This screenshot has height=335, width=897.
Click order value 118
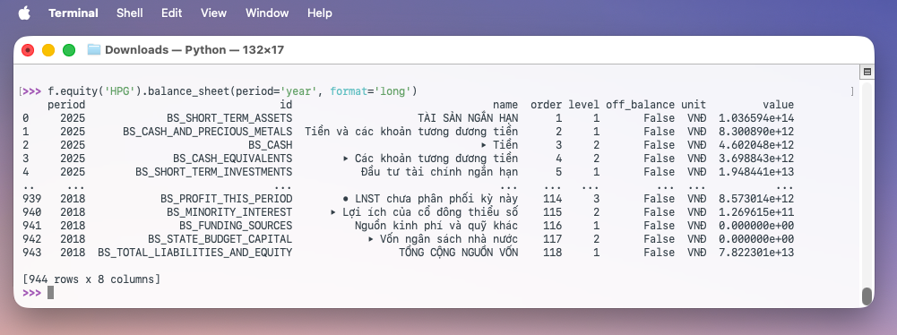pyautogui.click(x=552, y=252)
